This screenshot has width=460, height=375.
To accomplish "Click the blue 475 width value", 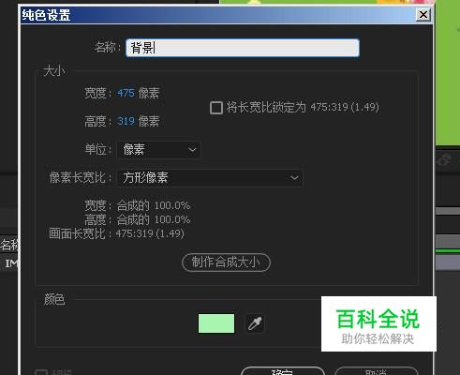I will click(126, 93).
